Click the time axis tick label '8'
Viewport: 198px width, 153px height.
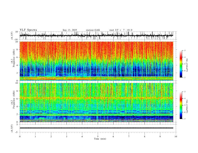coord(144,136)
